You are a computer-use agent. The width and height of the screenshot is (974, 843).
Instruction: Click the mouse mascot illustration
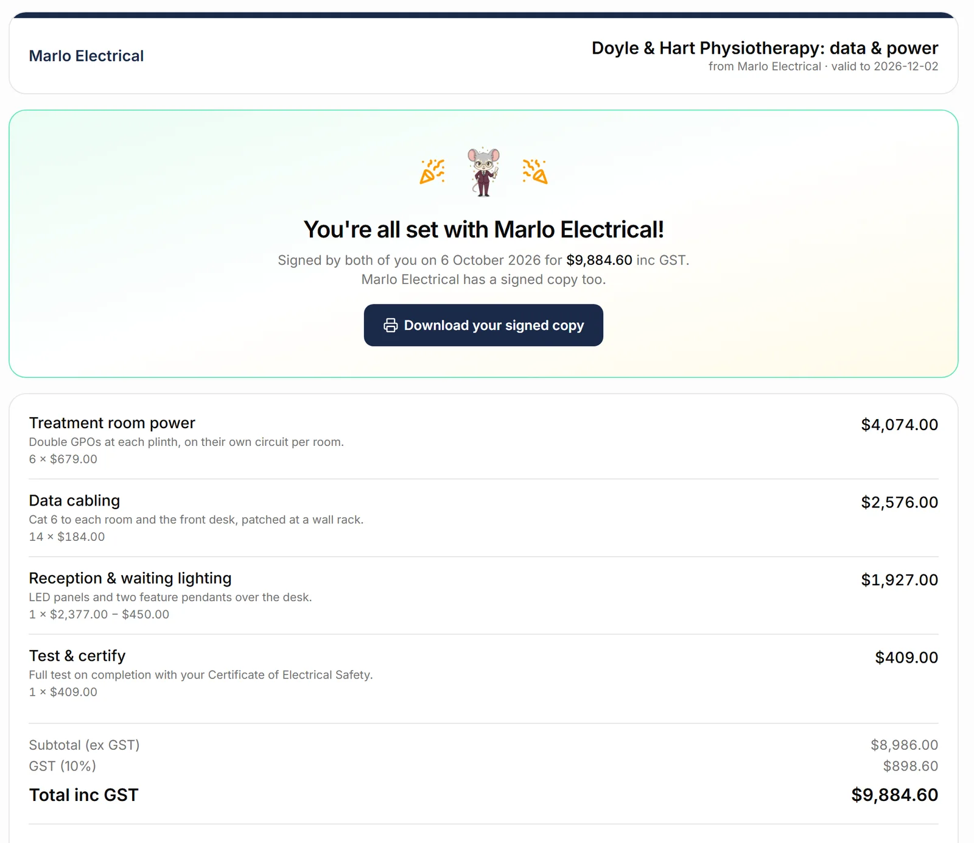[484, 171]
